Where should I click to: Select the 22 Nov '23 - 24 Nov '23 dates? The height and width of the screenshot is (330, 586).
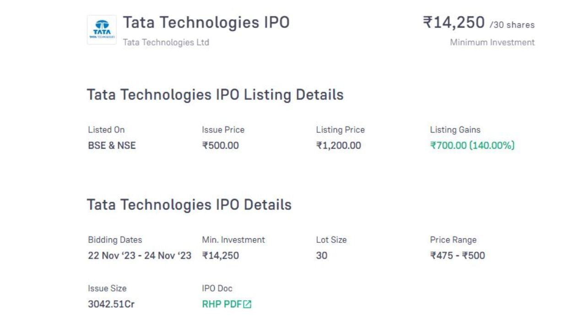tap(140, 256)
